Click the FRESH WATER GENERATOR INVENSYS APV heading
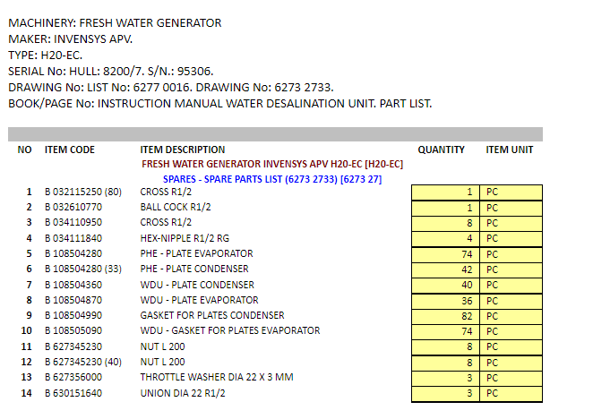 272,165
